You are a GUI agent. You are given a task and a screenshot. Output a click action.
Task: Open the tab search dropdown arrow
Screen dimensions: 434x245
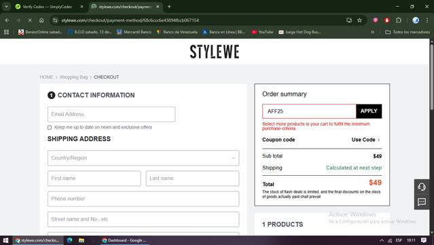tap(6, 7)
